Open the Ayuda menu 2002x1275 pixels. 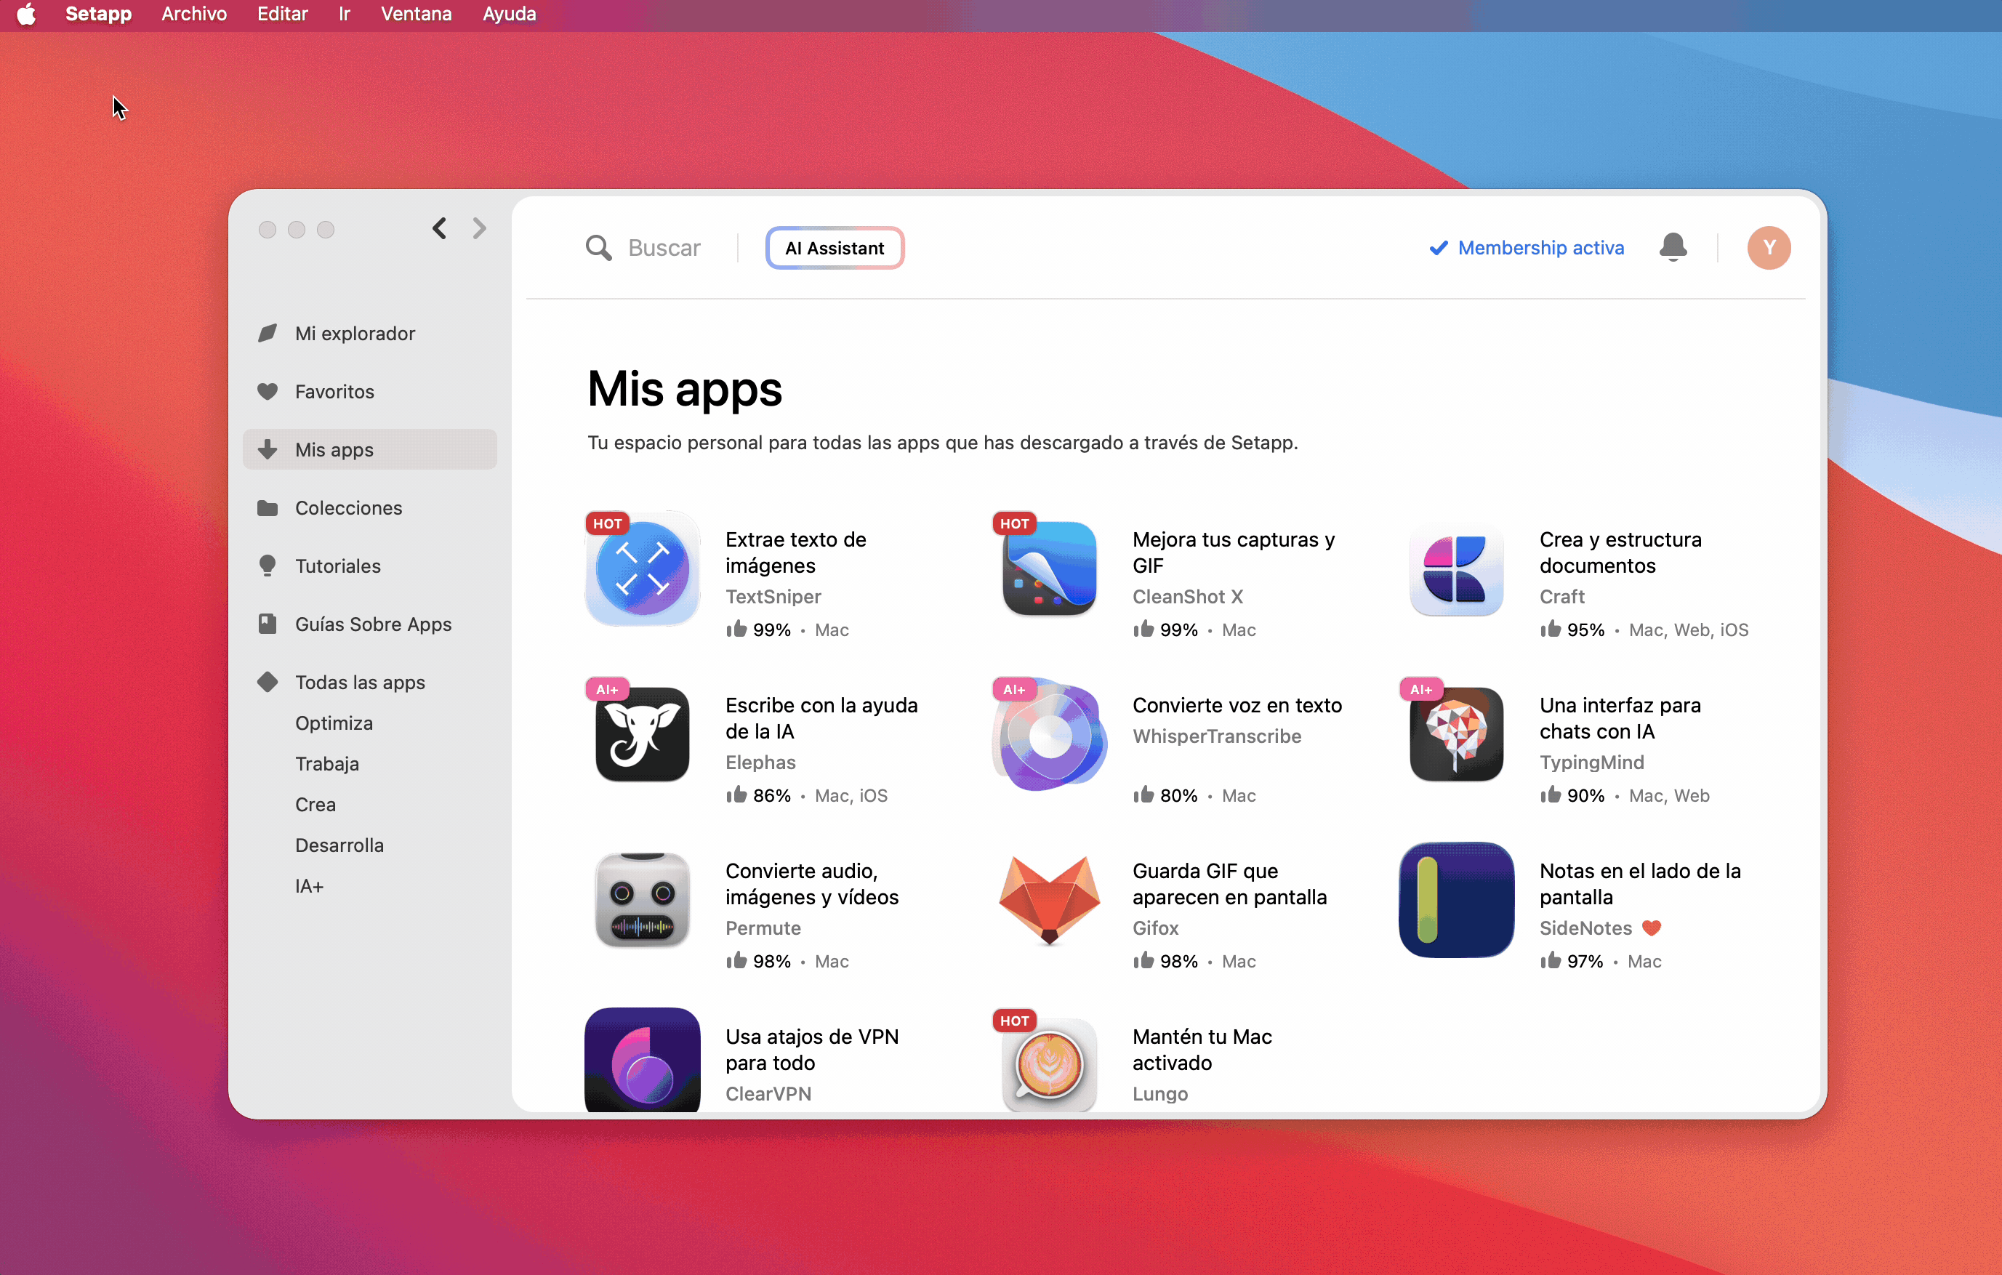[509, 14]
